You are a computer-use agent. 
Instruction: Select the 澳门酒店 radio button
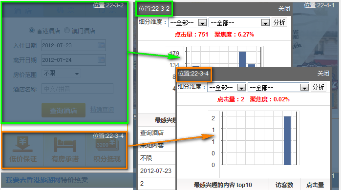coord(67,30)
